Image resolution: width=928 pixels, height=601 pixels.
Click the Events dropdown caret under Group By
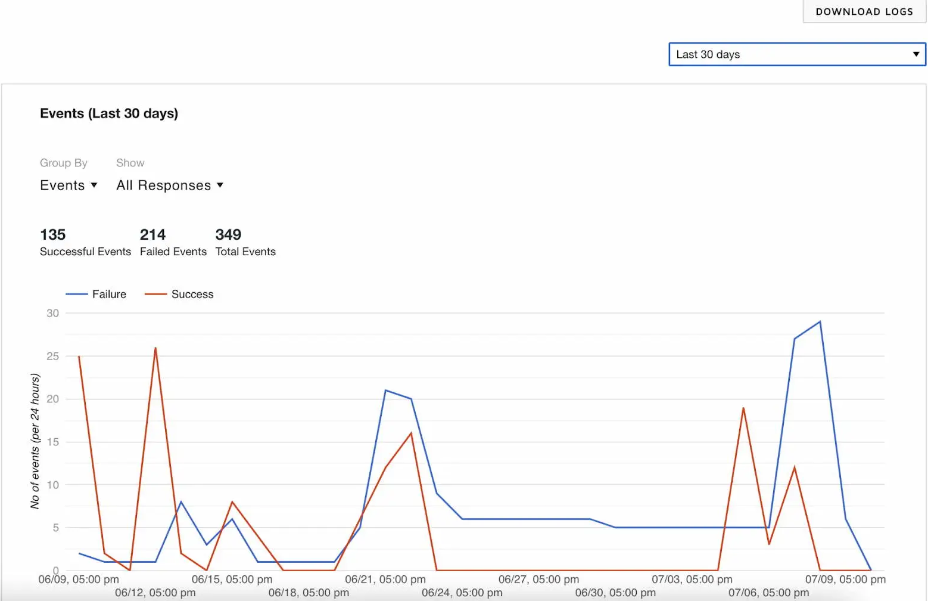pos(95,185)
